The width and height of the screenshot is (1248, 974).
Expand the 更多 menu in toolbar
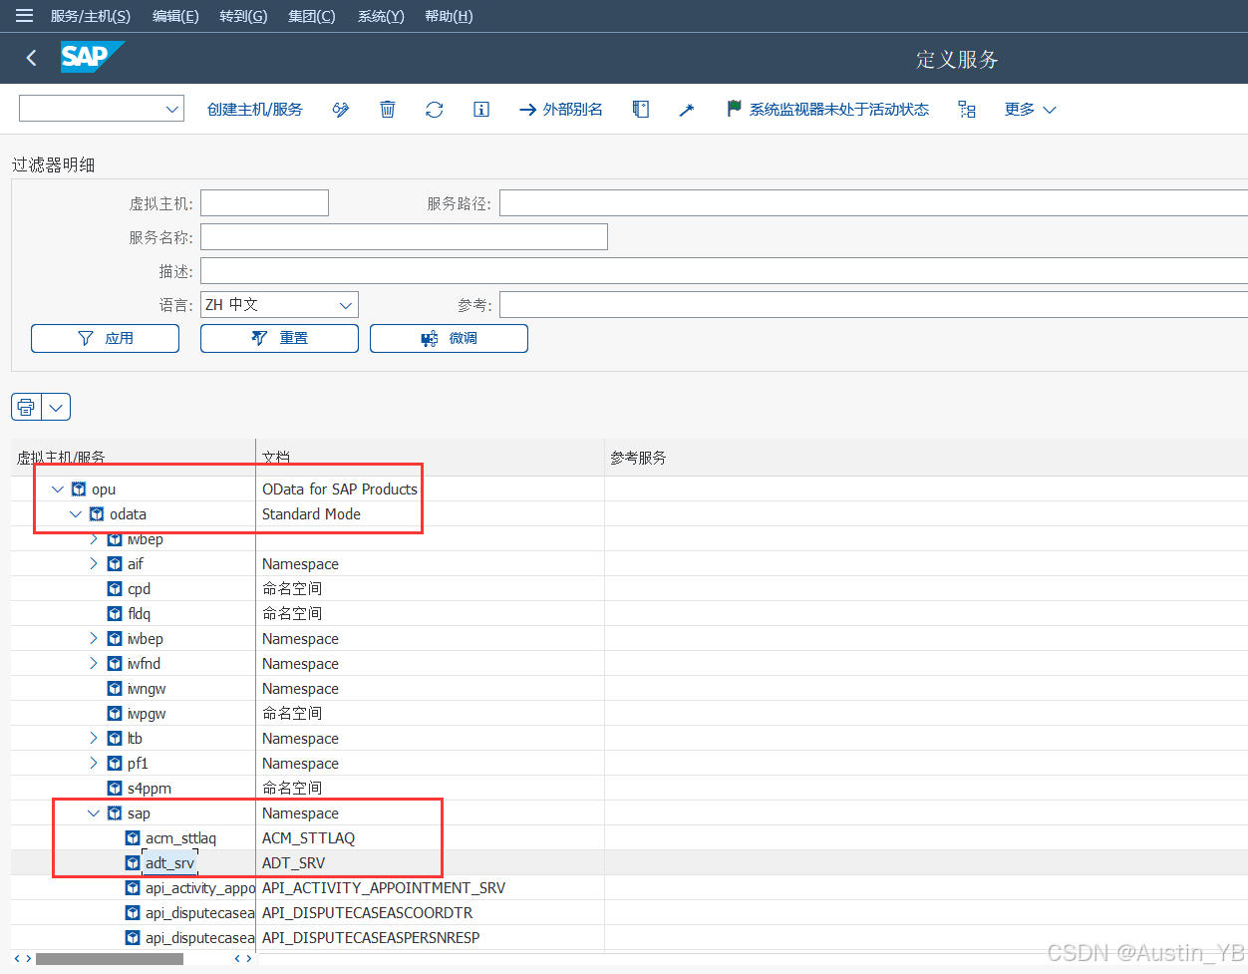1030,110
